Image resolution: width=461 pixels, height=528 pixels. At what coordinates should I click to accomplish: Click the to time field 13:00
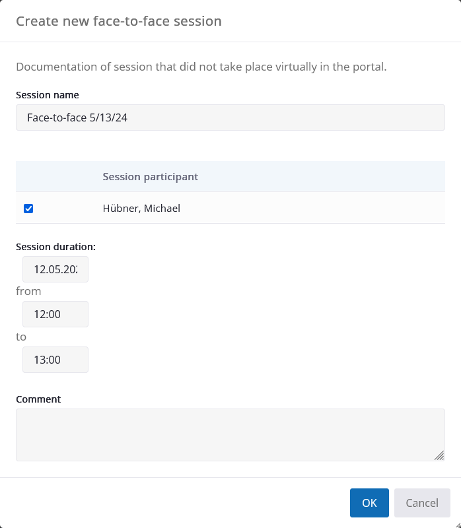(x=55, y=360)
